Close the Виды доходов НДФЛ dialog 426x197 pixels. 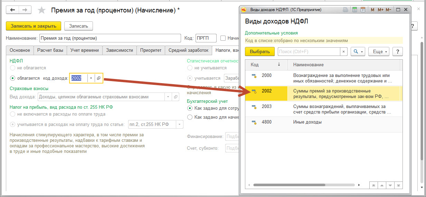click(406, 10)
